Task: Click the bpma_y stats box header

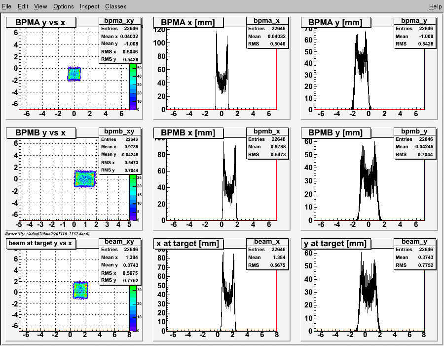Action: tap(414, 21)
